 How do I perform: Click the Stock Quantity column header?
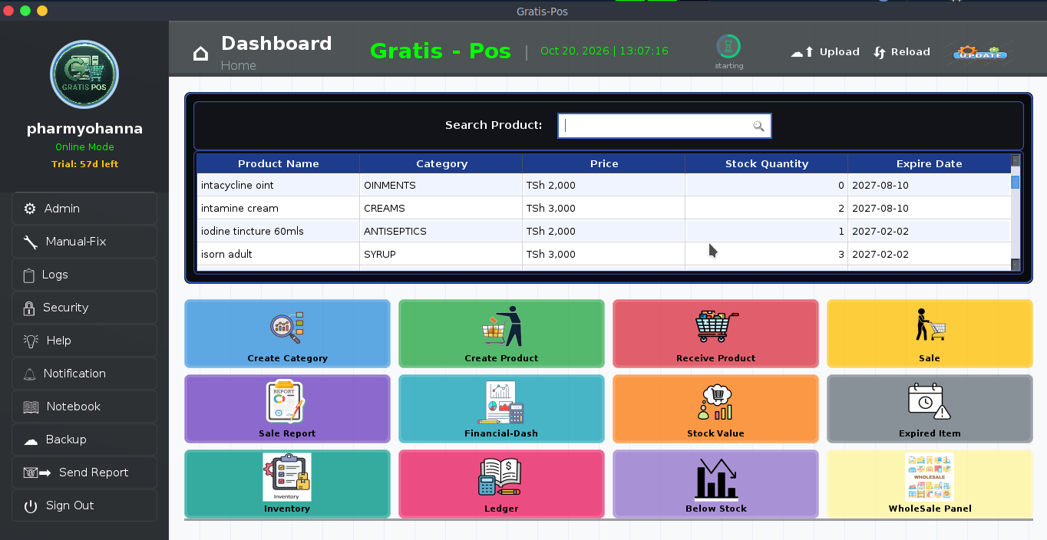[x=767, y=163]
